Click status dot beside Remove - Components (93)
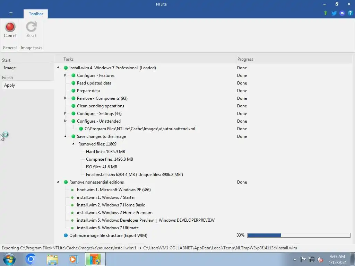Image resolution: width=355 pixels, height=266 pixels. pyautogui.click(x=73, y=98)
